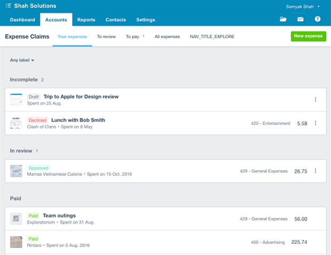Click the amount 225.74
Image resolution: width=331 pixels, height=255 pixels.
[299, 242]
